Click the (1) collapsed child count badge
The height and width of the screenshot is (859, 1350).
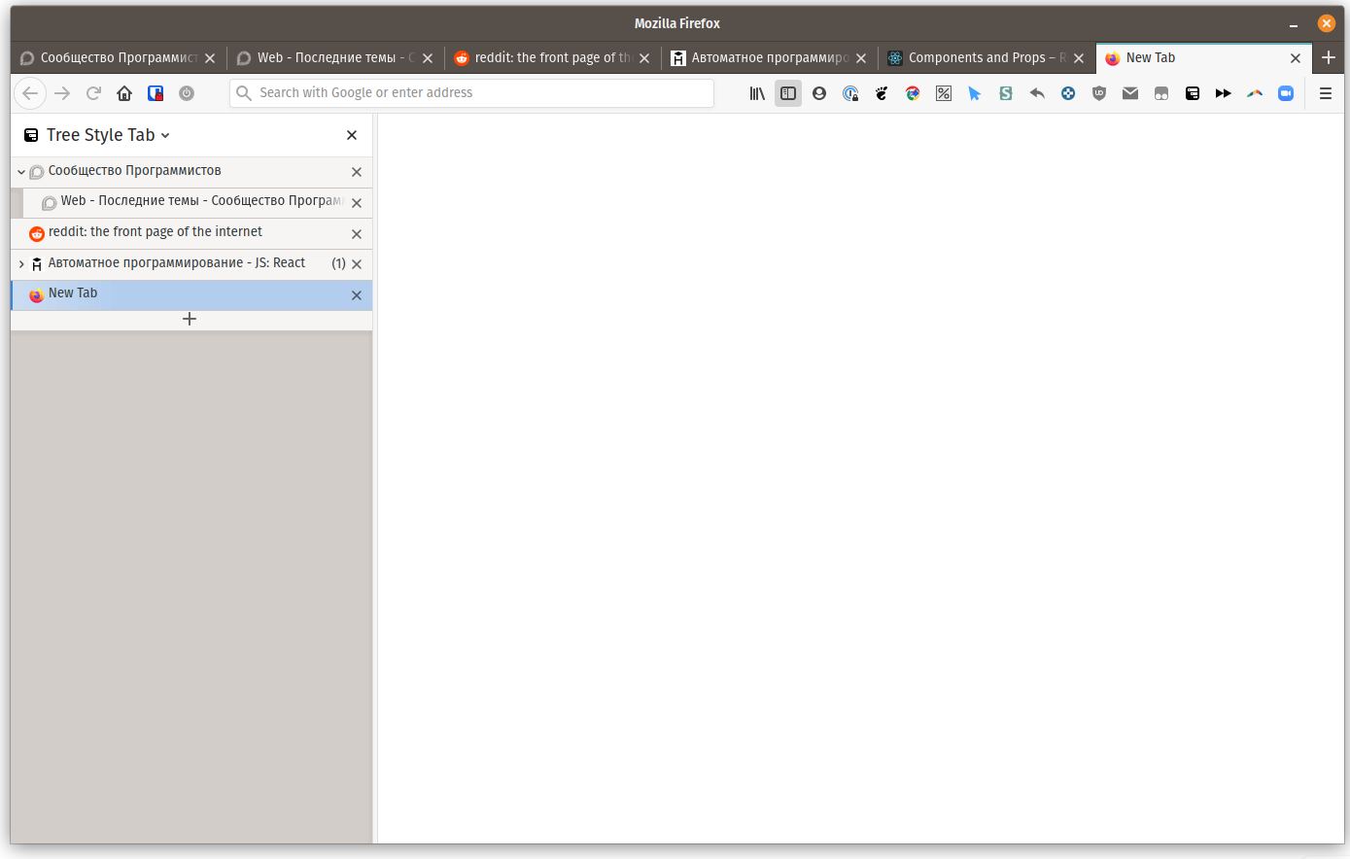338,263
